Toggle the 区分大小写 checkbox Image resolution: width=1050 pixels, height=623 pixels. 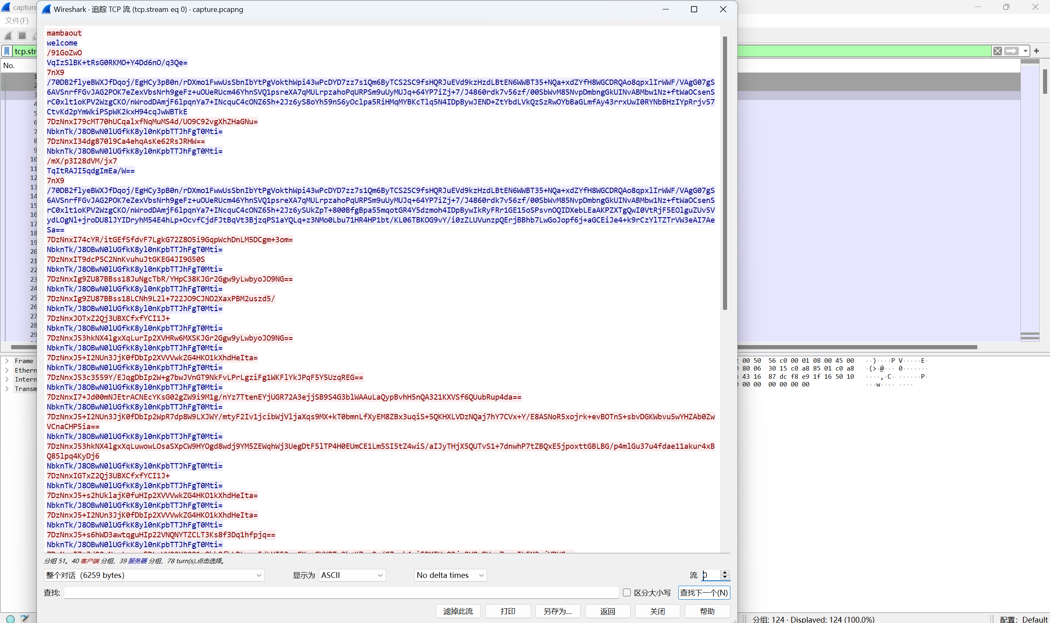627,592
